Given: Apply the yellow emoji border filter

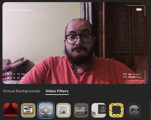Looking at the screenshot, I should (x=116, y=110).
